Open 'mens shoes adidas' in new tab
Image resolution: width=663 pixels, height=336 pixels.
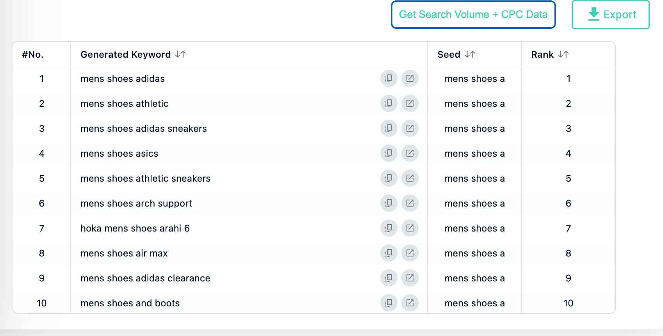tap(410, 78)
